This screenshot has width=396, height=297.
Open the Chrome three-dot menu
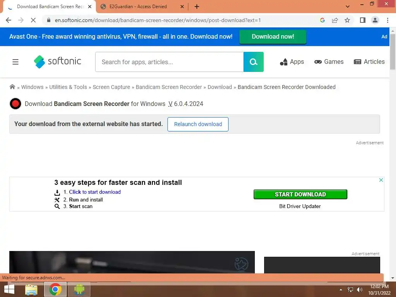387,20
